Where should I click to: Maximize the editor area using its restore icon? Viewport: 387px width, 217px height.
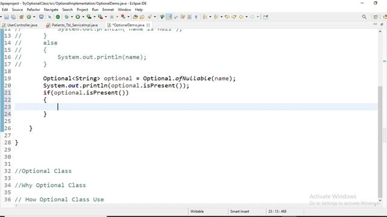[382, 24]
